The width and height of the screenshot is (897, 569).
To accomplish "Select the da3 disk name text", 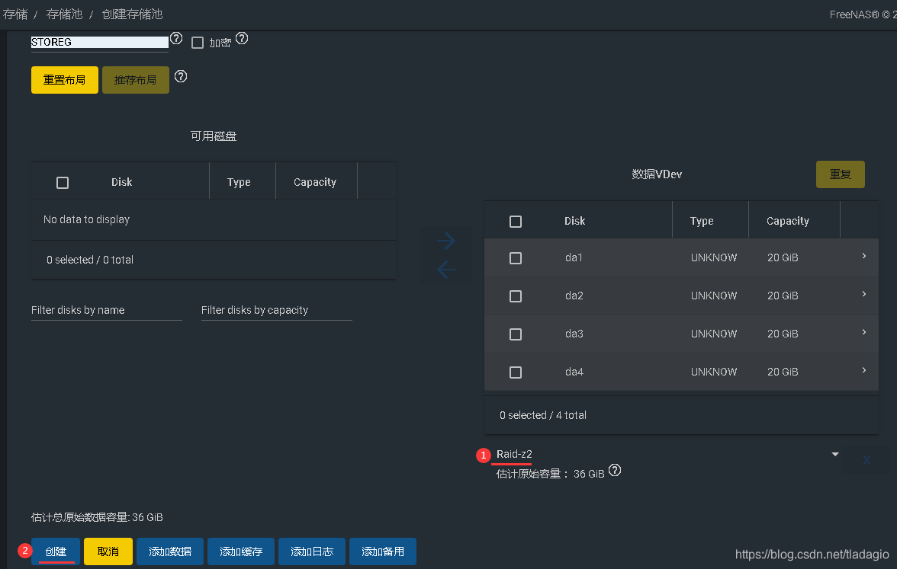I will pyautogui.click(x=574, y=334).
